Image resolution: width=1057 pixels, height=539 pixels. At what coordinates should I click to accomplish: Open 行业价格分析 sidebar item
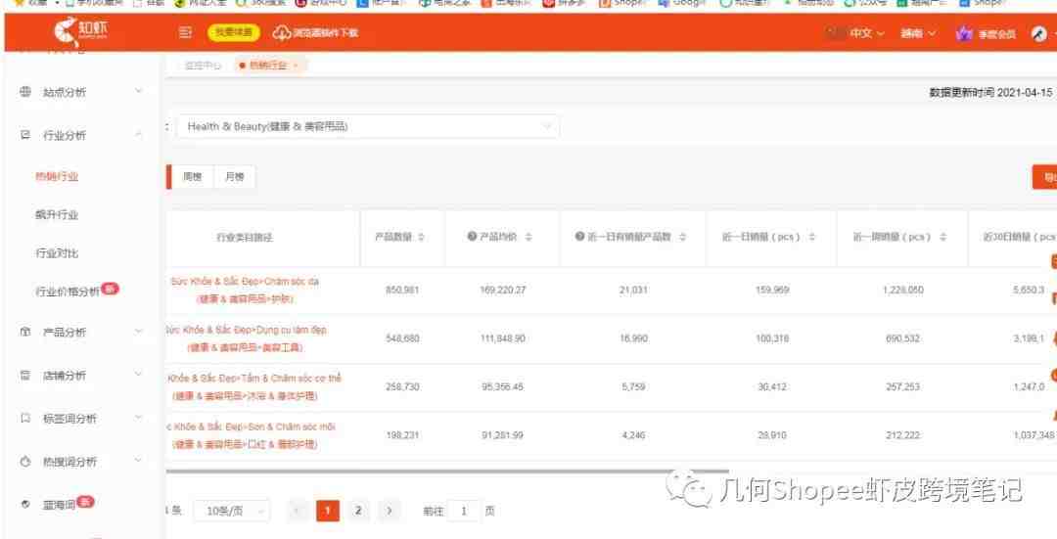[x=68, y=292]
